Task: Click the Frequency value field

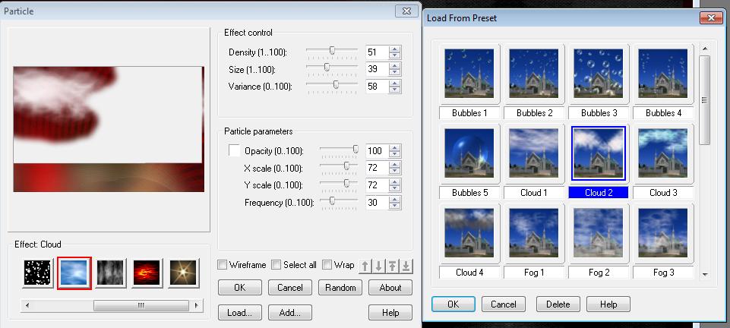Action: point(377,203)
